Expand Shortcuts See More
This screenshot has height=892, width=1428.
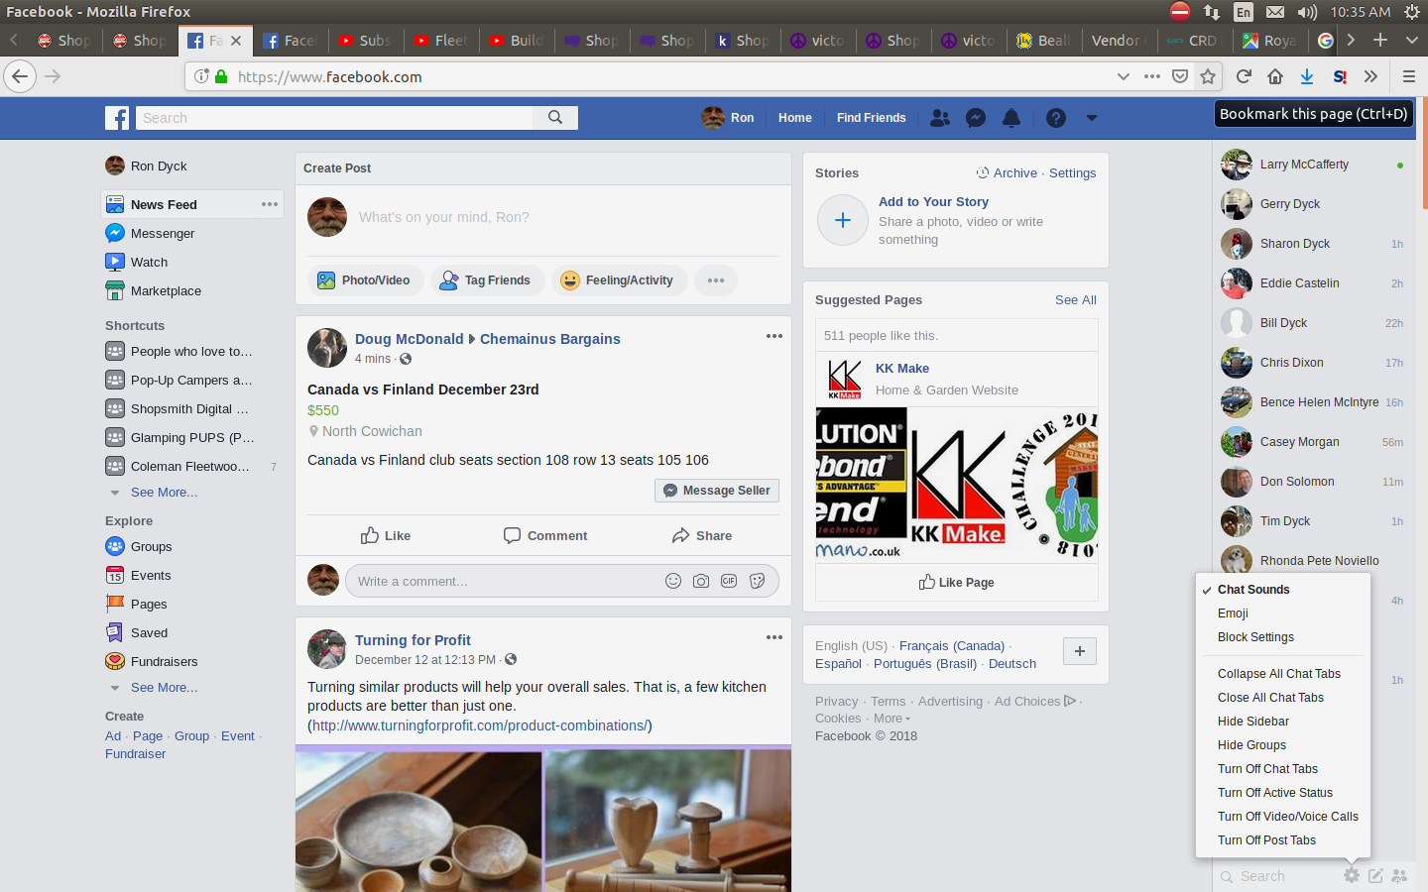pos(164,492)
